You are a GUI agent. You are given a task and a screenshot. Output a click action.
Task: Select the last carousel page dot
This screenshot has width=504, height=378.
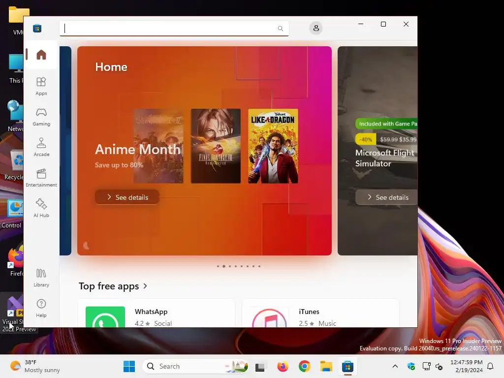pyautogui.click(x=259, y=266)
